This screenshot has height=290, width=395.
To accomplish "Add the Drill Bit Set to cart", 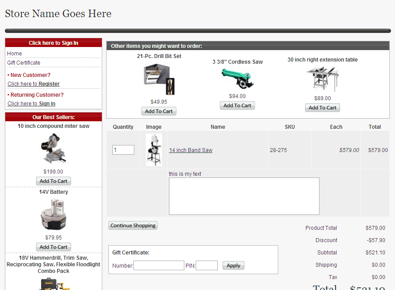I will click(x=159, y=111).
